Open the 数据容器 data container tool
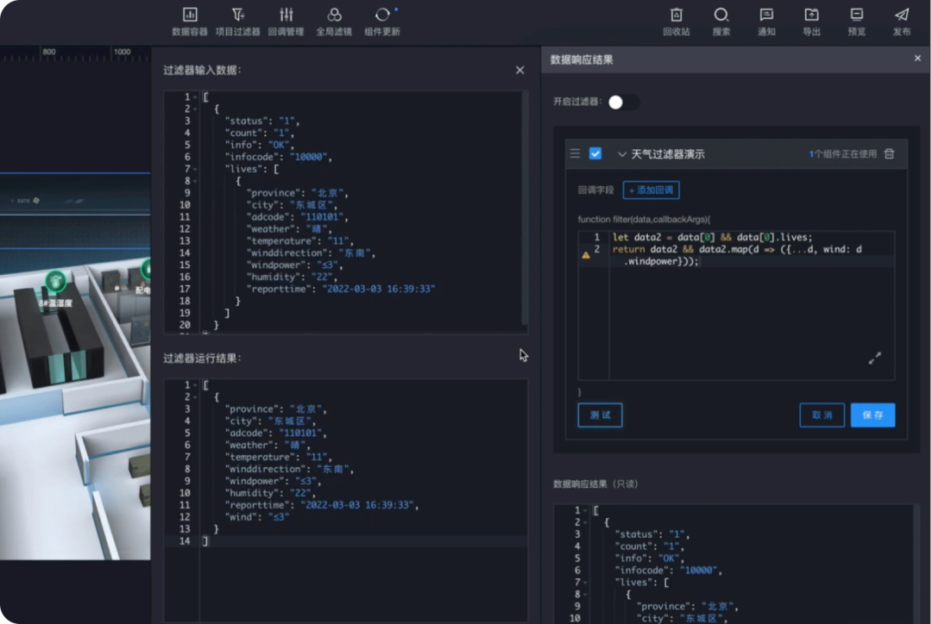 click(x=190, y=22)
